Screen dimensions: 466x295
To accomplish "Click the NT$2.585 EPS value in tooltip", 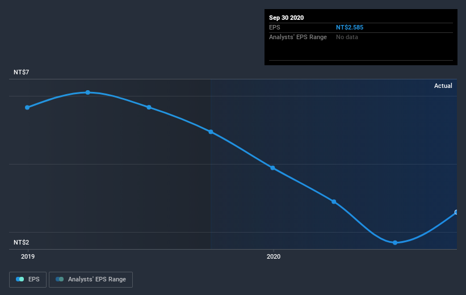I will pos(350,27).
